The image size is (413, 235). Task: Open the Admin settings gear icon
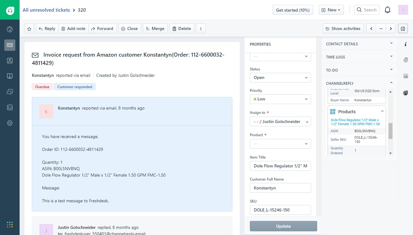(x=9, y=123)
